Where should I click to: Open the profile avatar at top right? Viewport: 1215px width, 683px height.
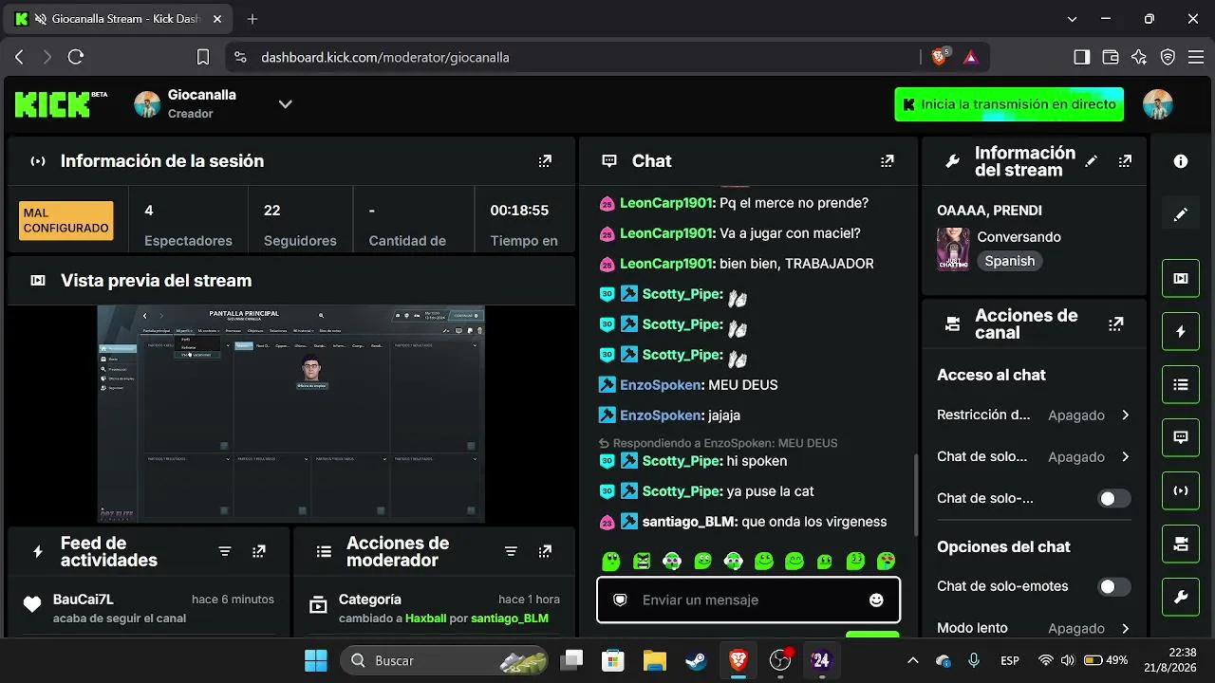(x=1157, y=104)
